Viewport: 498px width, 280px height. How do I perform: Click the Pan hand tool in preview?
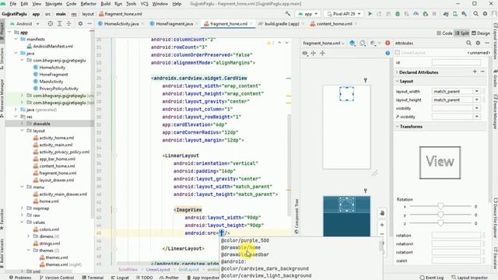382,213
